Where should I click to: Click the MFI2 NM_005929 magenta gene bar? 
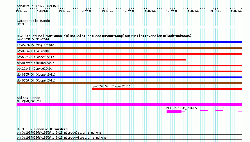pyautogui.click(x=129, y=104)
